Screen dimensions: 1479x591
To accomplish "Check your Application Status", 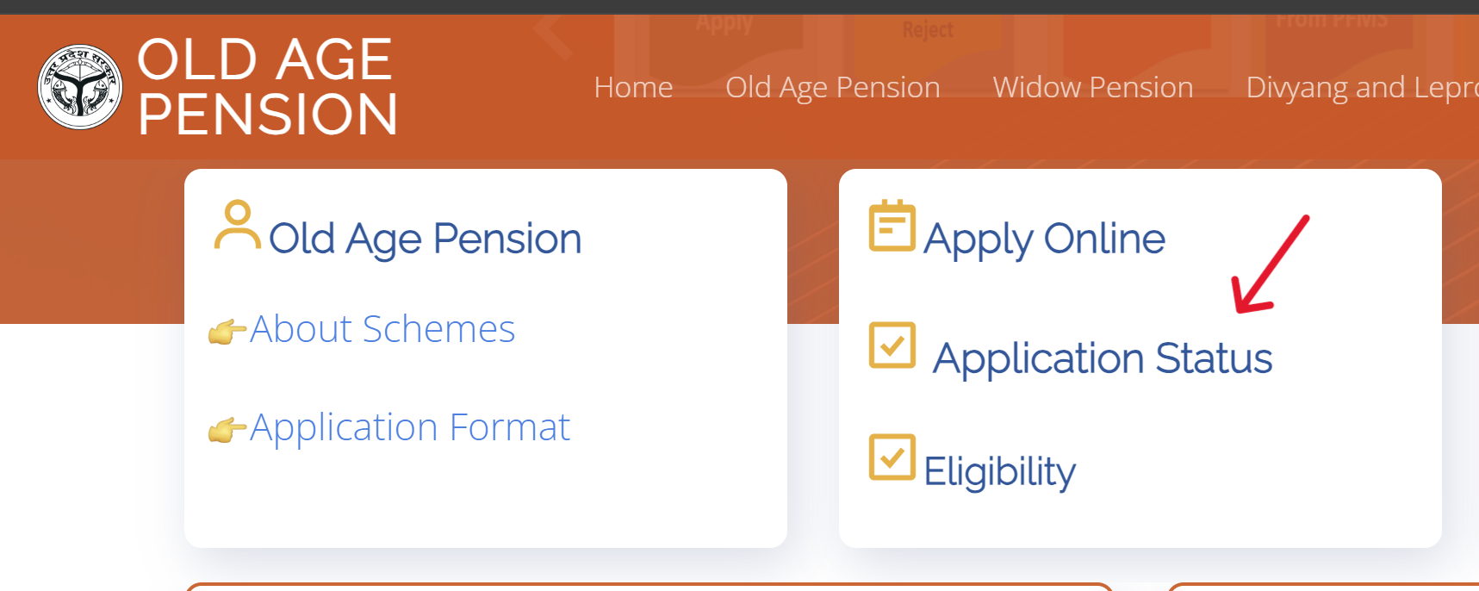I will tap(1103, 358).
